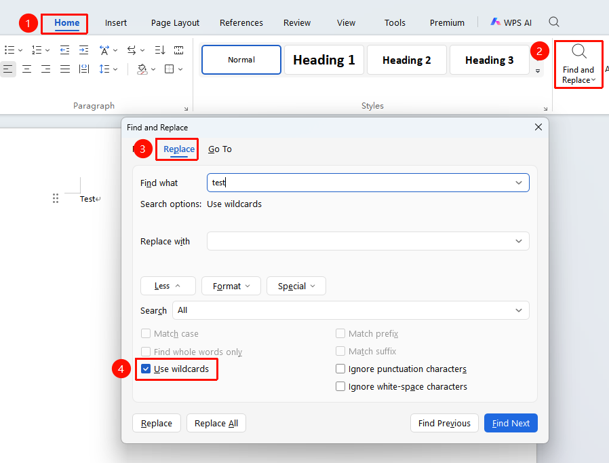Open the References tab
This screenshot has height=463, width=609.
point(241,23)
